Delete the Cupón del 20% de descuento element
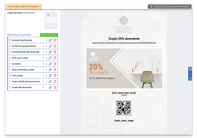Viewport: 197px width, 138px height. [55, 81]
